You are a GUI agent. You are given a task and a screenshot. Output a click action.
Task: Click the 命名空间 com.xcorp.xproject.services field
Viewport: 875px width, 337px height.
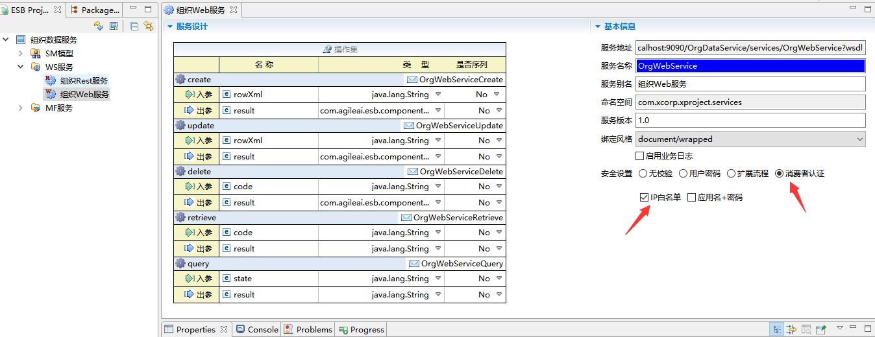(750, 102)
